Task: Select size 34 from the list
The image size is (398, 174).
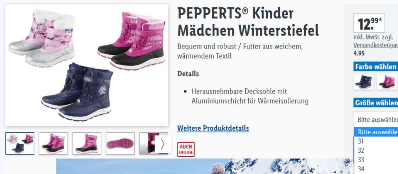Action: (x=376, y=169)
